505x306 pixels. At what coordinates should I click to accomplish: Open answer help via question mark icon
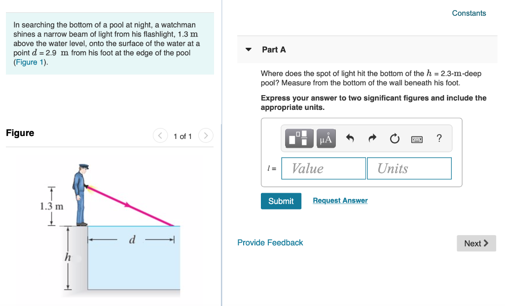click(x=439, y=138)
